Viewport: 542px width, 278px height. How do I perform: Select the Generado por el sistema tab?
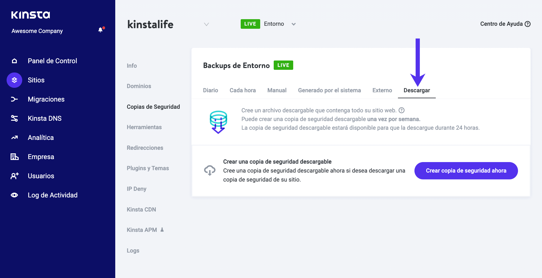[x=329, y=90]
